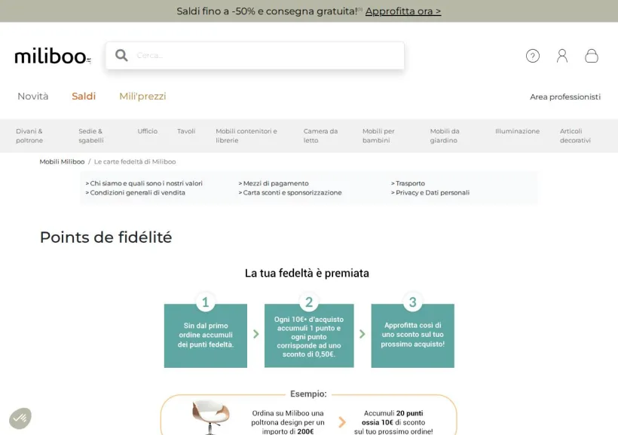This screenshot has width=618, height=435.
Task: Click step 3 box Approfitta così di uno sconto
Action: tap(413, 335)
